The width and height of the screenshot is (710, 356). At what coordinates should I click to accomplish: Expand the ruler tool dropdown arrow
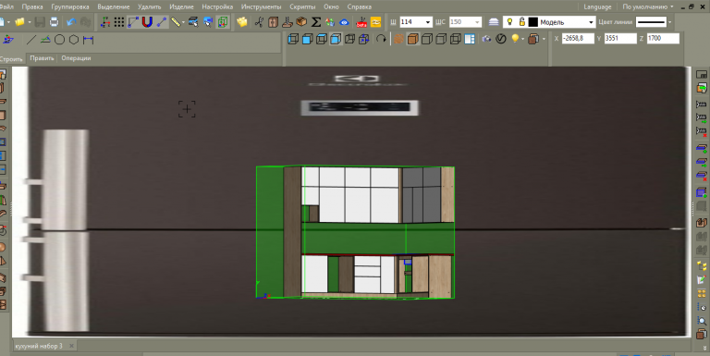click(183, 22)
